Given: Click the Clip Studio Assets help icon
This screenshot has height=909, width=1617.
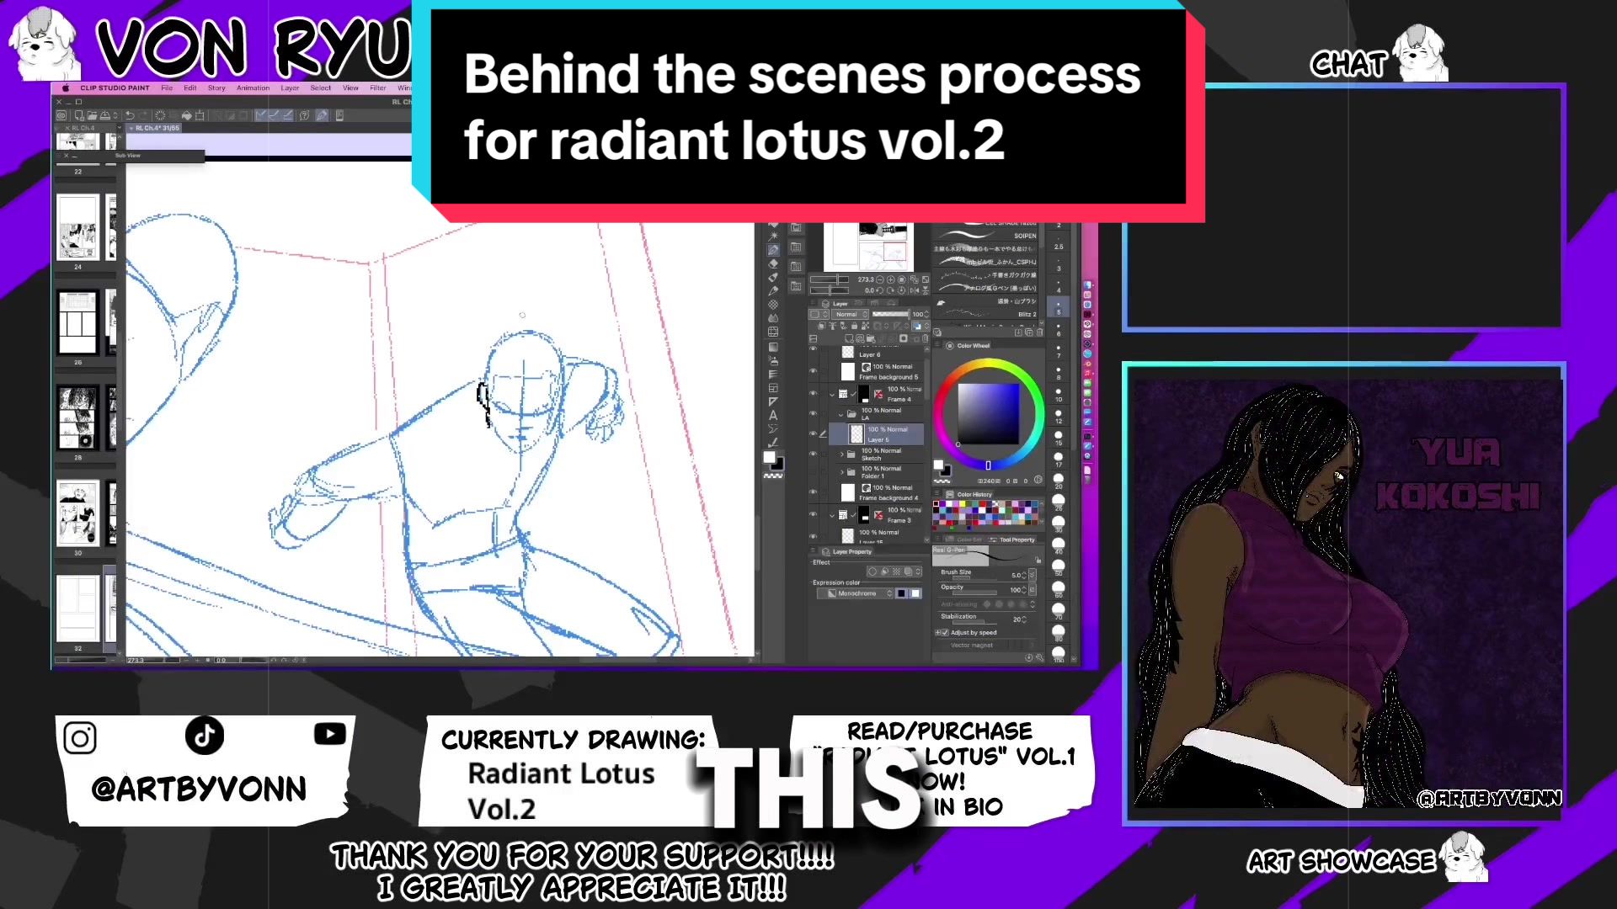Looking at the screenshot, I should tap(304, 115).
